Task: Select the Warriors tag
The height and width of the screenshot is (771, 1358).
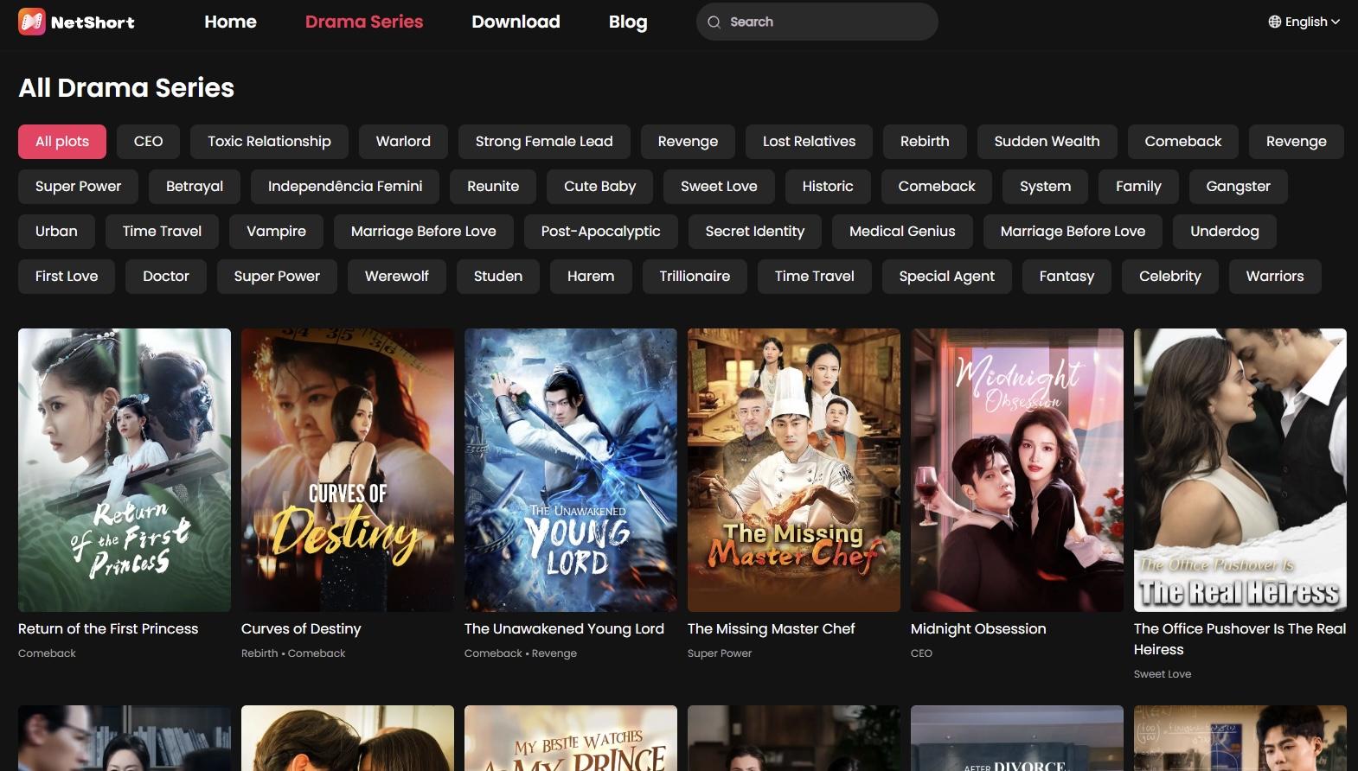Action: pyautogui.click(x=1275, y=277)
